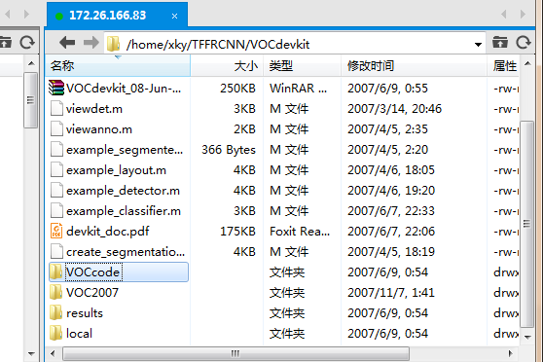Click the WinRAR icon of VOCdevkit_08-Jun archive
This screenshot has width=543, height=362.
click(x=56, y=88)
